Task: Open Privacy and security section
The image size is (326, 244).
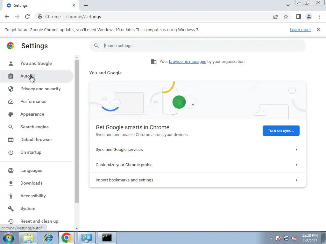Action: coord(37,89)
